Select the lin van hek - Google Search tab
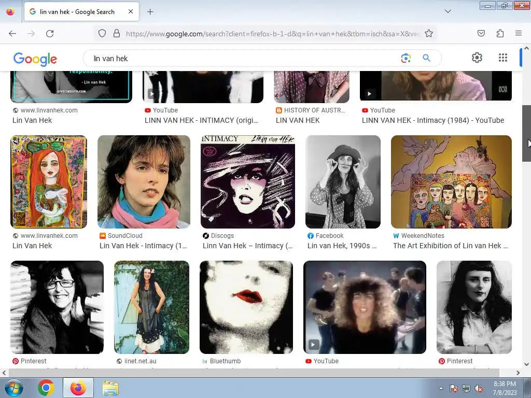Image resolution: width=531 pixels, height=398 pixels. pos(81,12)
